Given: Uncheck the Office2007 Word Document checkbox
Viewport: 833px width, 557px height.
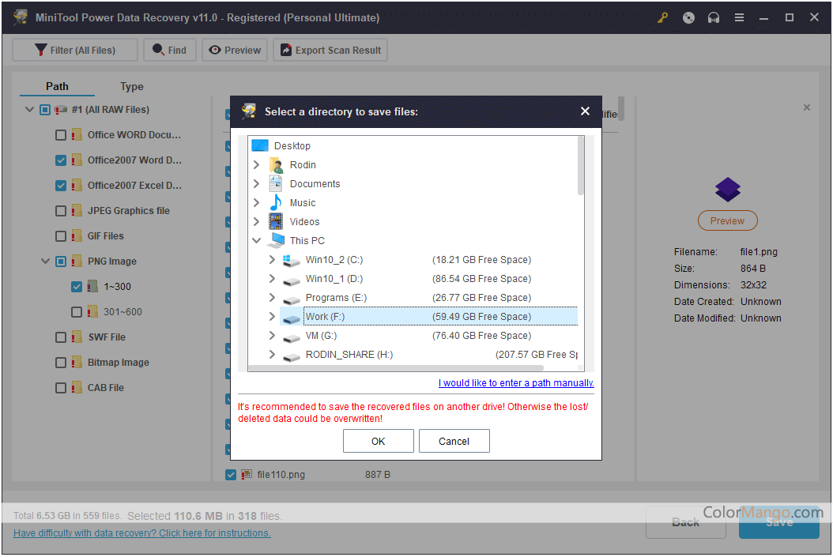Looking at the screenshot, I should [x=60, y=160].
